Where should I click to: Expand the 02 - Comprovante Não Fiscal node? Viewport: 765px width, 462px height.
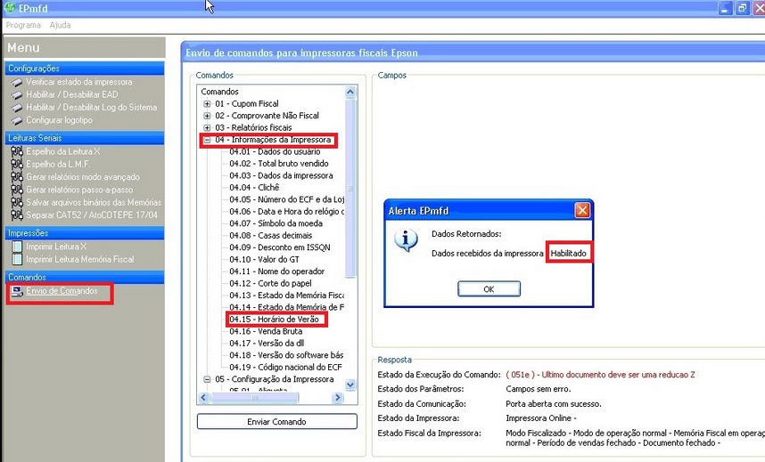point(207,116)
